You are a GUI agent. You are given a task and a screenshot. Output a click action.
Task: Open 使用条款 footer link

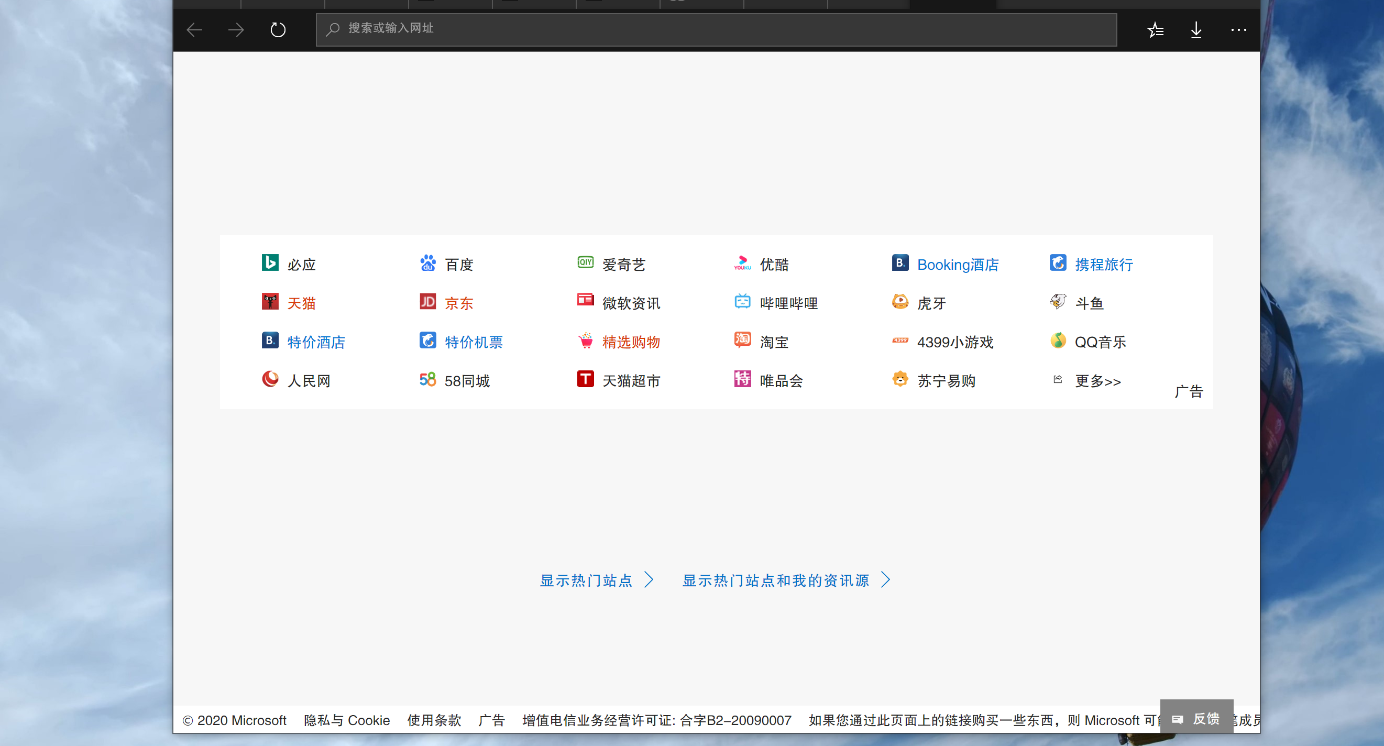[434, 720]
